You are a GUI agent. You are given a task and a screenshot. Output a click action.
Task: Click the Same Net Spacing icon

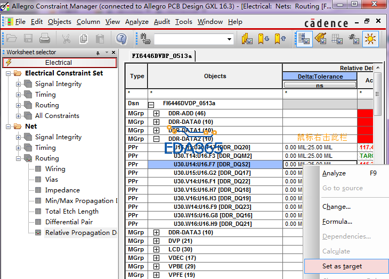[353, 39]
